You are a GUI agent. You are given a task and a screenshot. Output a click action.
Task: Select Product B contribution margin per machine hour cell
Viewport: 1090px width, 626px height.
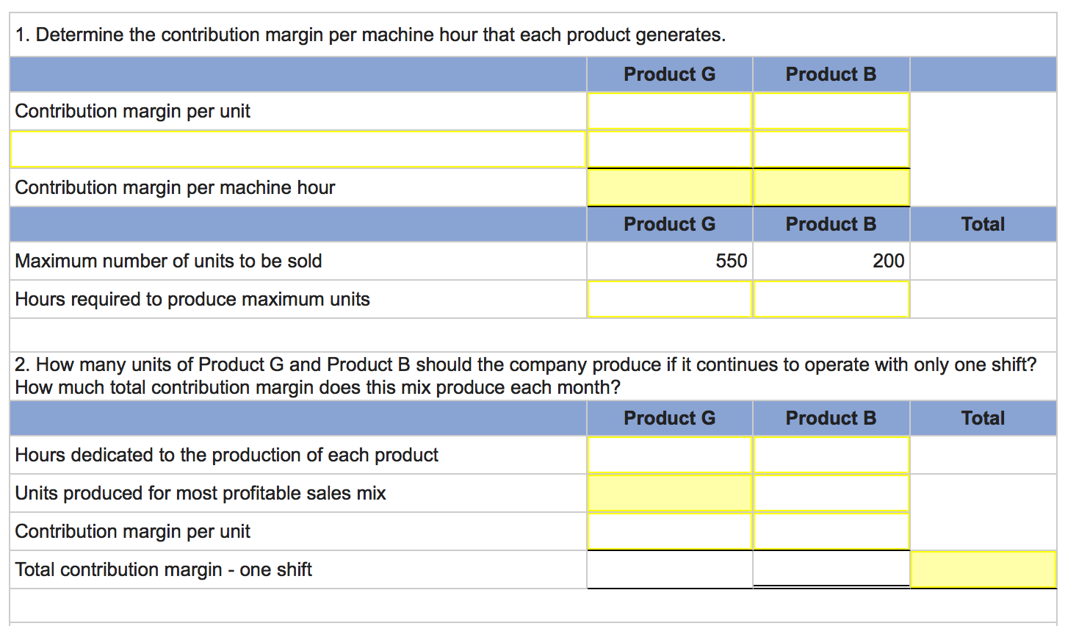coord(831,187)
